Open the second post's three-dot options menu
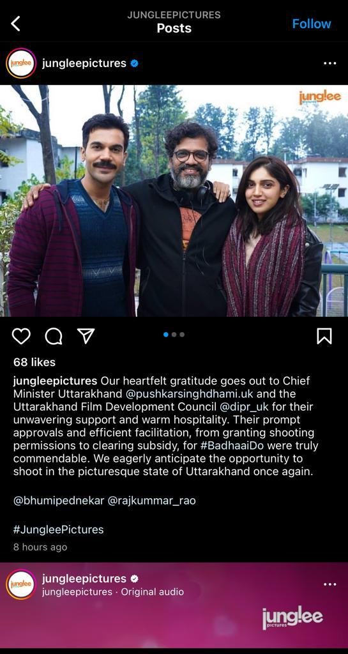Viewport: 348px width, 654px height. (x=329, y=584)
